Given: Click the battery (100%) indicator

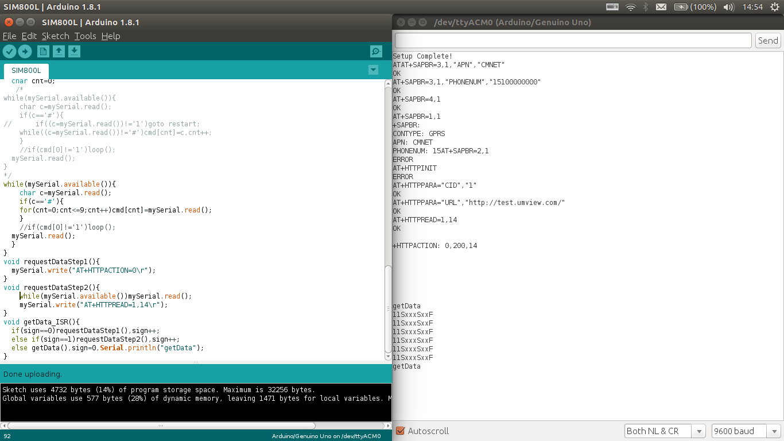Looking at the screenshot, I should tap(695, 7).
